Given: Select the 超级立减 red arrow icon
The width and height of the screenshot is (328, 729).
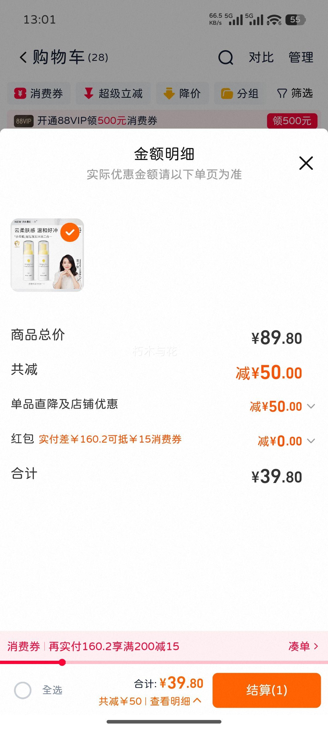Looking at the screenshot, I should click(x=89, y=93).
